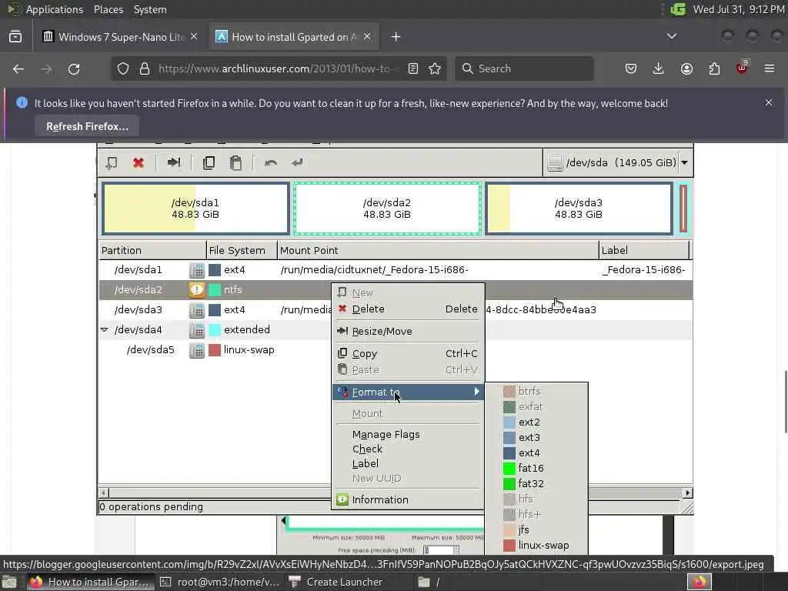This screenshot has width=788, height=591.
Task: Click the Firefox search input field
Action: [x=524, y=68]
